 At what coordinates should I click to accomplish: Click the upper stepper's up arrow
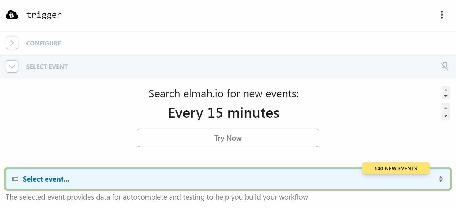(446, 90)
